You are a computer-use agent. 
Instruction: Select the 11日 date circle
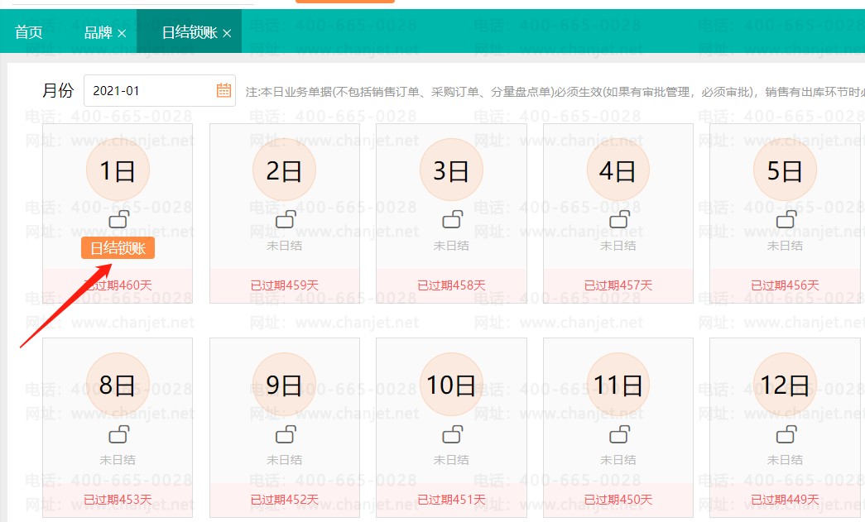[x=618, y=384]
